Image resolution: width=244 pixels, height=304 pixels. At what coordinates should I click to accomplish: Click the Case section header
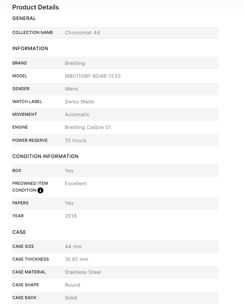pos(19,232)
